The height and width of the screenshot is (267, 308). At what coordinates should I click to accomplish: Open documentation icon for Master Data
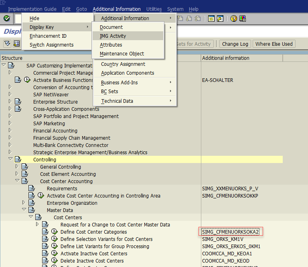[32, 210]
